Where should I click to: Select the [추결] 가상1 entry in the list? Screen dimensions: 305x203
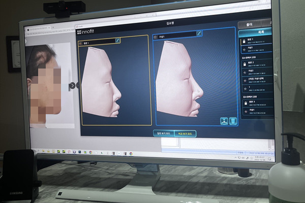pyautogui.click(x=257, y=80)
